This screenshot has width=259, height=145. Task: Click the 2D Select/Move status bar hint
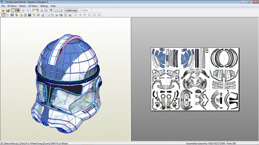34,143
